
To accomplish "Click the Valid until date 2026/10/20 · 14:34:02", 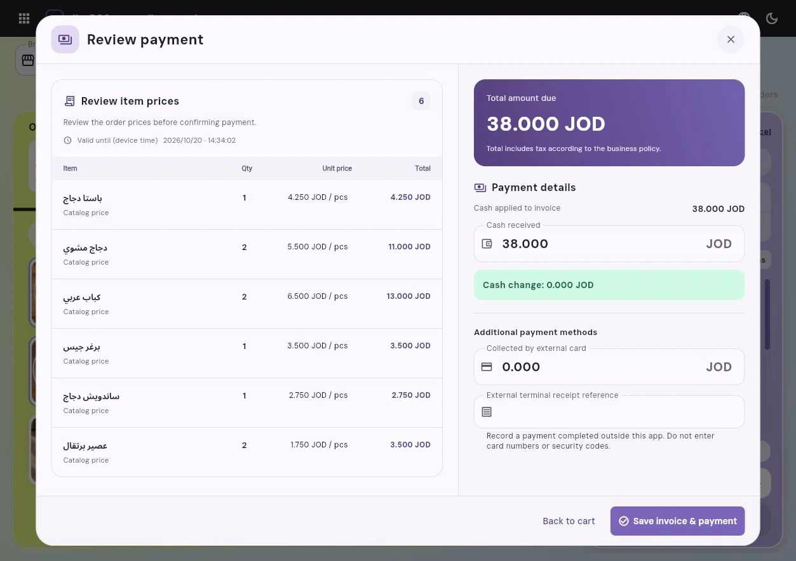I will point(199,140).
